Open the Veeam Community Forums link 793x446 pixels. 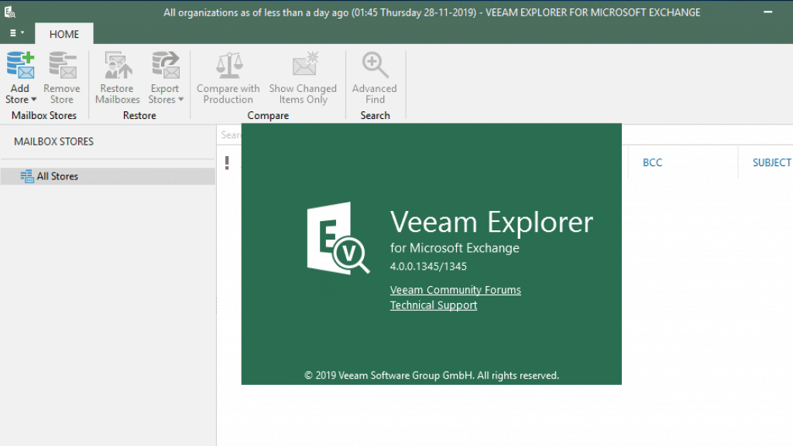[455, 290]
